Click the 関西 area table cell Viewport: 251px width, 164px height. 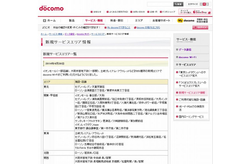click(x=59, y=159)
